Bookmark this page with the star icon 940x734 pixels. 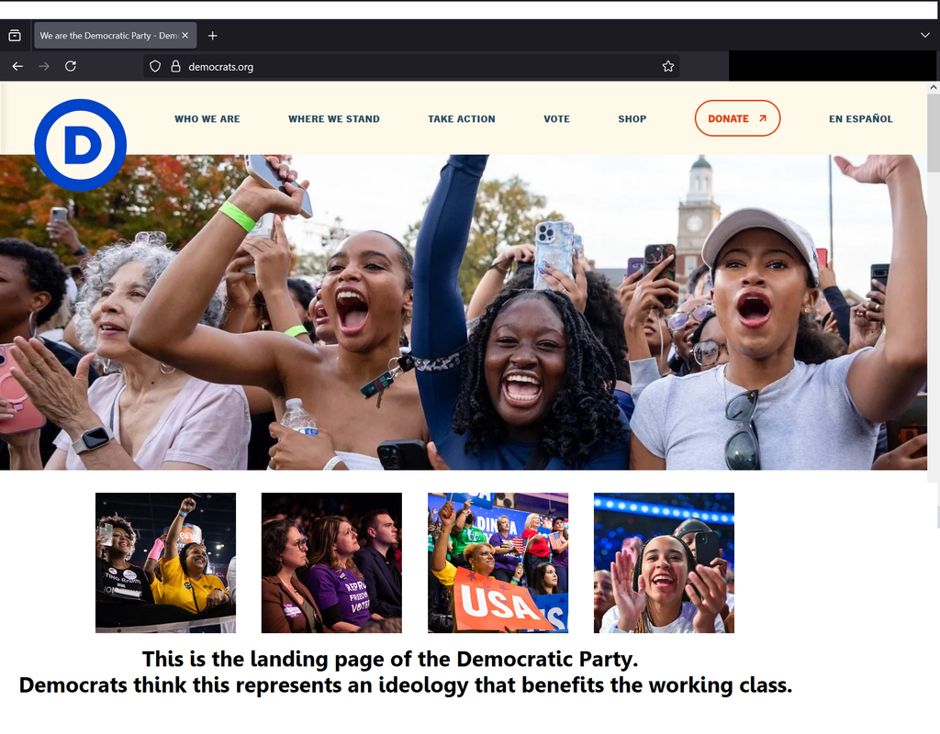668,66
